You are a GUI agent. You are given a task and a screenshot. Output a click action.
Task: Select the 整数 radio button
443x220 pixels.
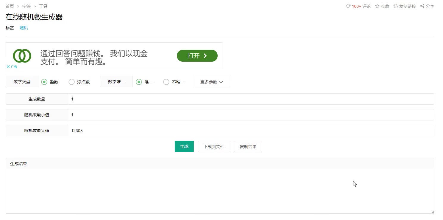coord(44,82)
